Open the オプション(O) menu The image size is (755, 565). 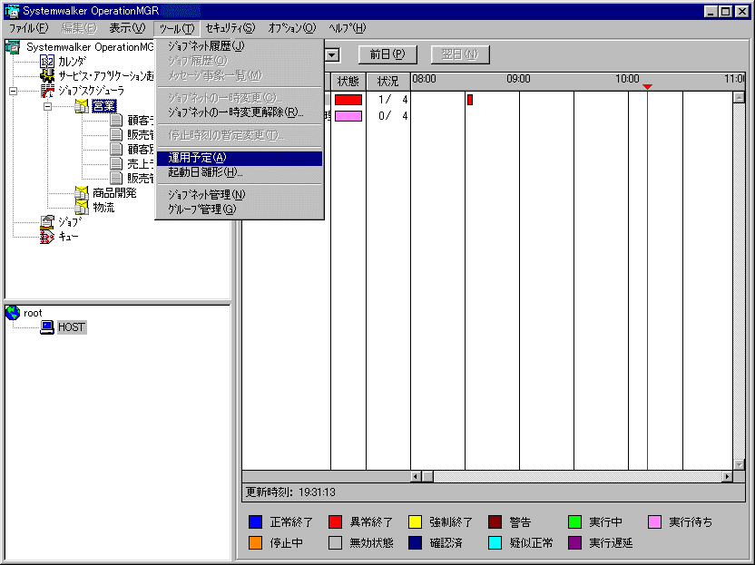point(292,28)
